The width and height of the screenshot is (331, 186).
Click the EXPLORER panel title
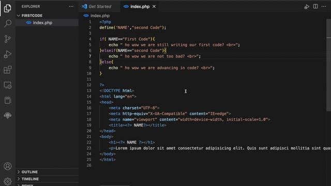31,7
